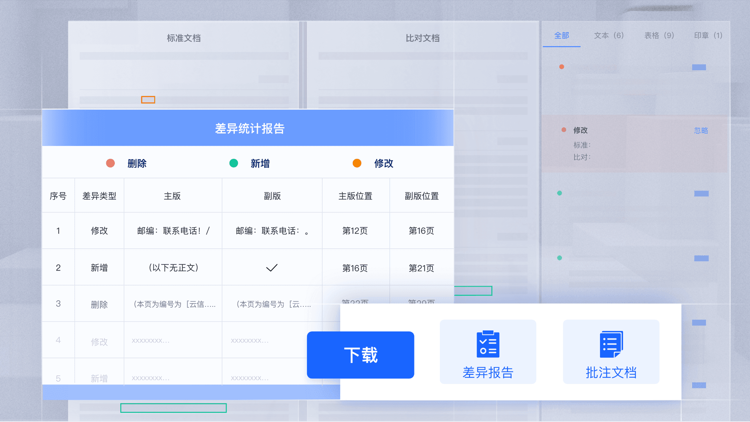Screen dimensions: 750x422
Task: Click the green 新增 legend dot
Action: [234, 163]
